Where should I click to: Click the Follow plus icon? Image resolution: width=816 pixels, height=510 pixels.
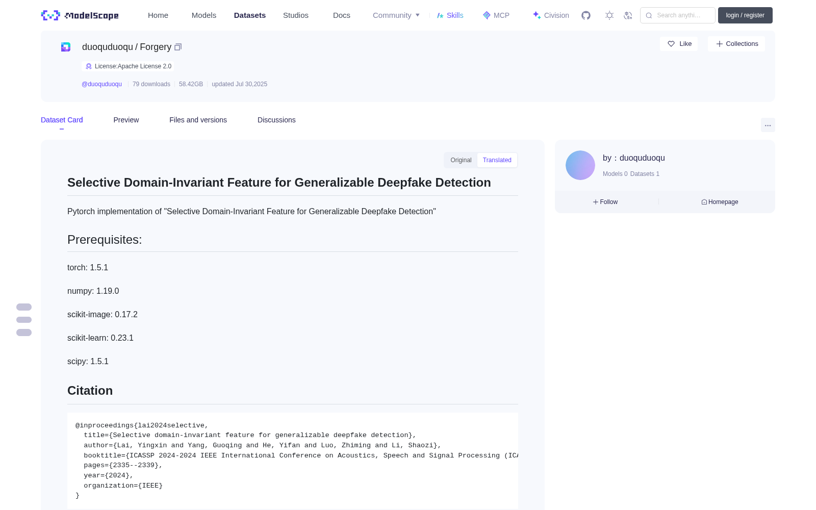[x=596, y=202]
